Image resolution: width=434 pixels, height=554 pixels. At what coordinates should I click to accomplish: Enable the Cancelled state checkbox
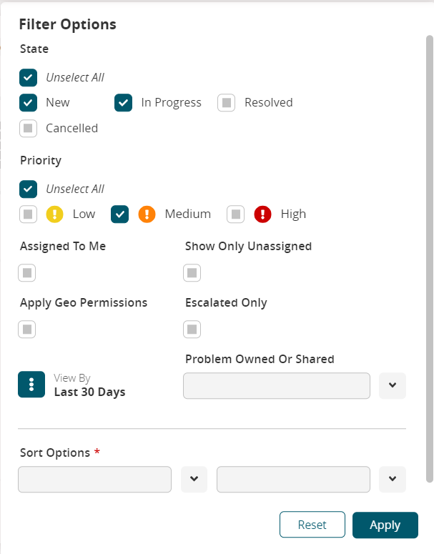[x=28, y=129]
